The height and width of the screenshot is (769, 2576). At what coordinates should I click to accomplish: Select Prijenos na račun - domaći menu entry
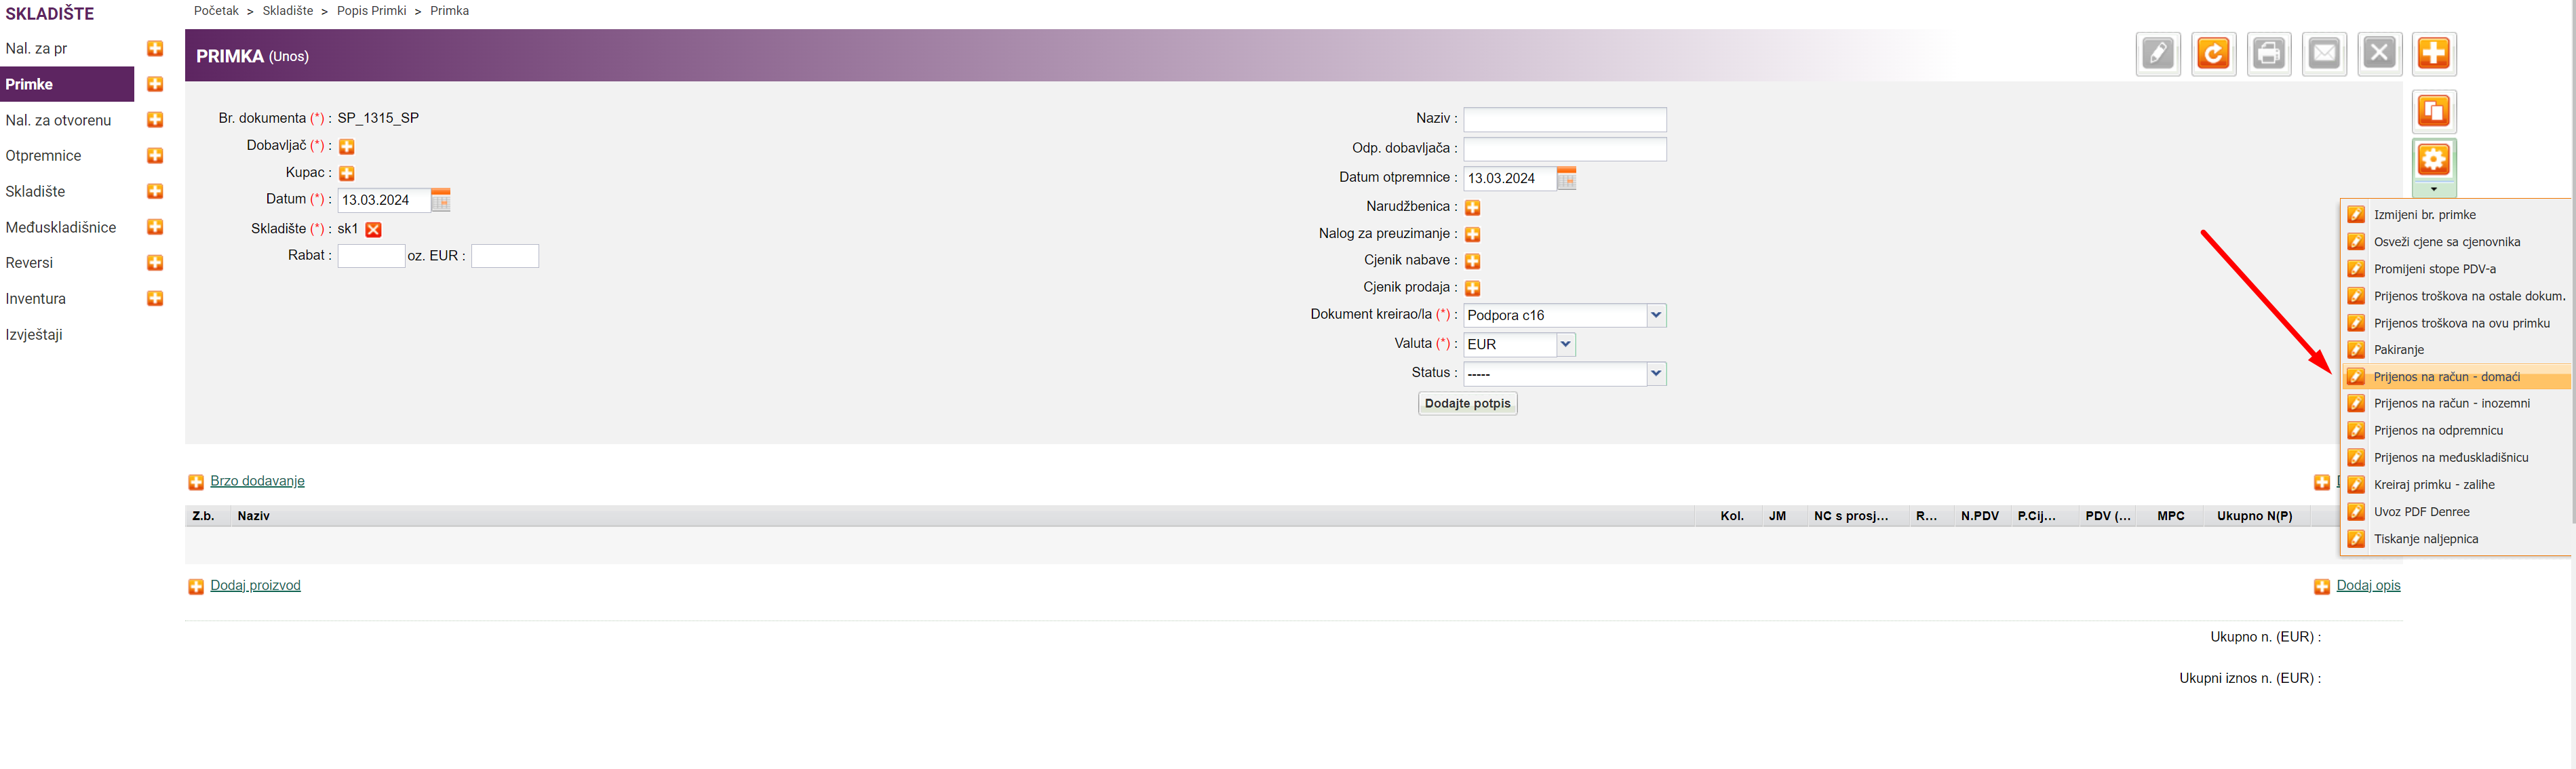coord(2446,377)
